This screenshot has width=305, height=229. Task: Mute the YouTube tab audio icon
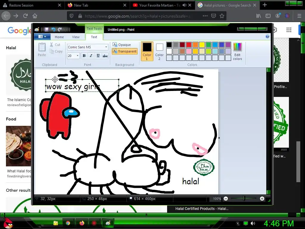184,5
